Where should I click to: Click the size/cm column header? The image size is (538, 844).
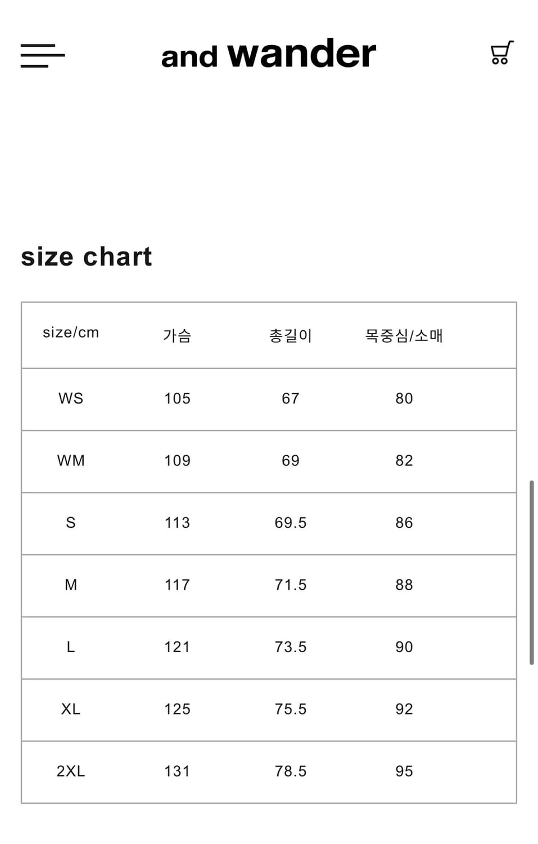[x=71, y=333]
